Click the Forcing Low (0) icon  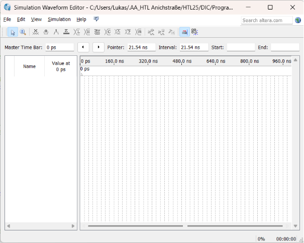[x=46, y=32]
